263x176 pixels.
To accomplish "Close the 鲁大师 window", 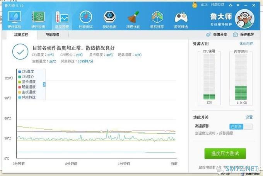I will 254,5.
